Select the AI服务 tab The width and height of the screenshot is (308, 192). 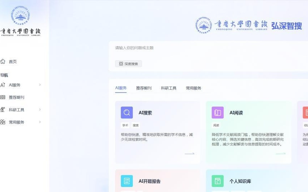[121, 88]
